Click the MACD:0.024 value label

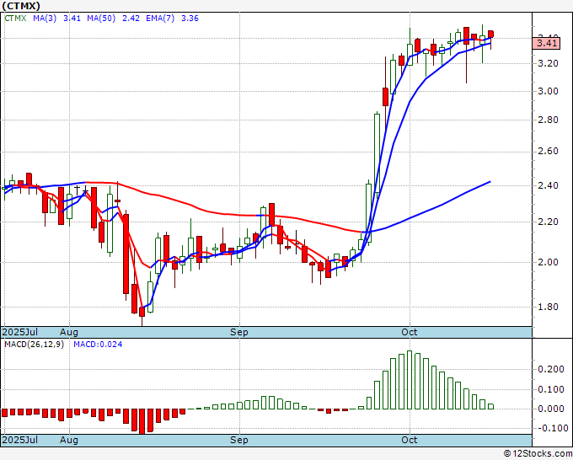[98, 345]
